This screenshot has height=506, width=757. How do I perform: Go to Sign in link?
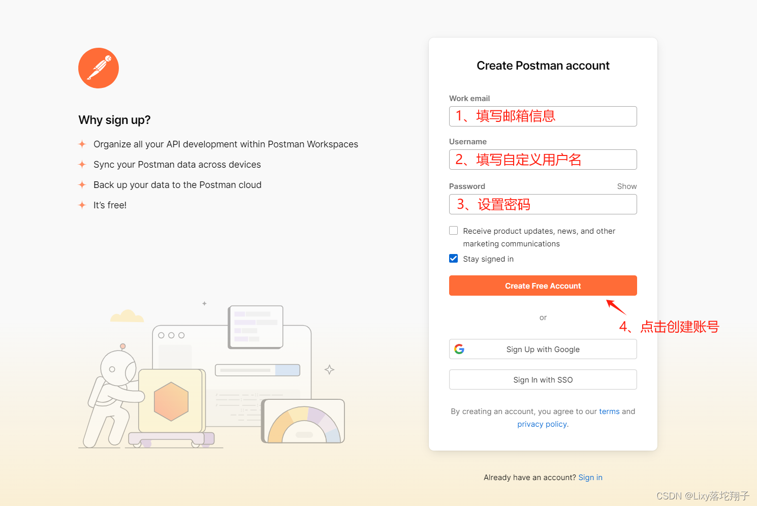[590, 478]
